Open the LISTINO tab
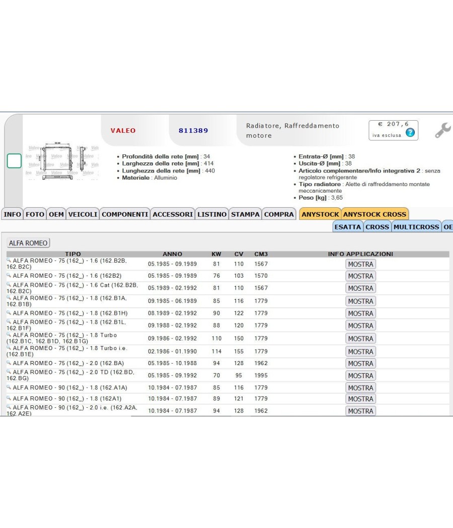Viewport: 453px width, 528px height. pyautogui.click(x=212, y=214)
